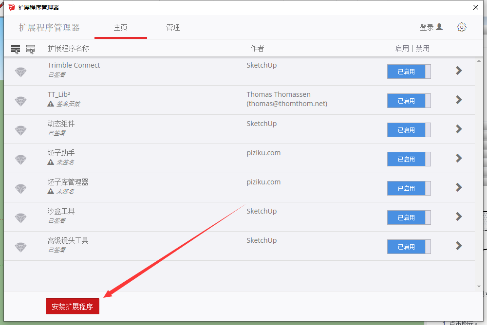Toggle 已启用 switch for 动态组件
The height and width of the screenshot is (325, 487).
pos(409,130)
